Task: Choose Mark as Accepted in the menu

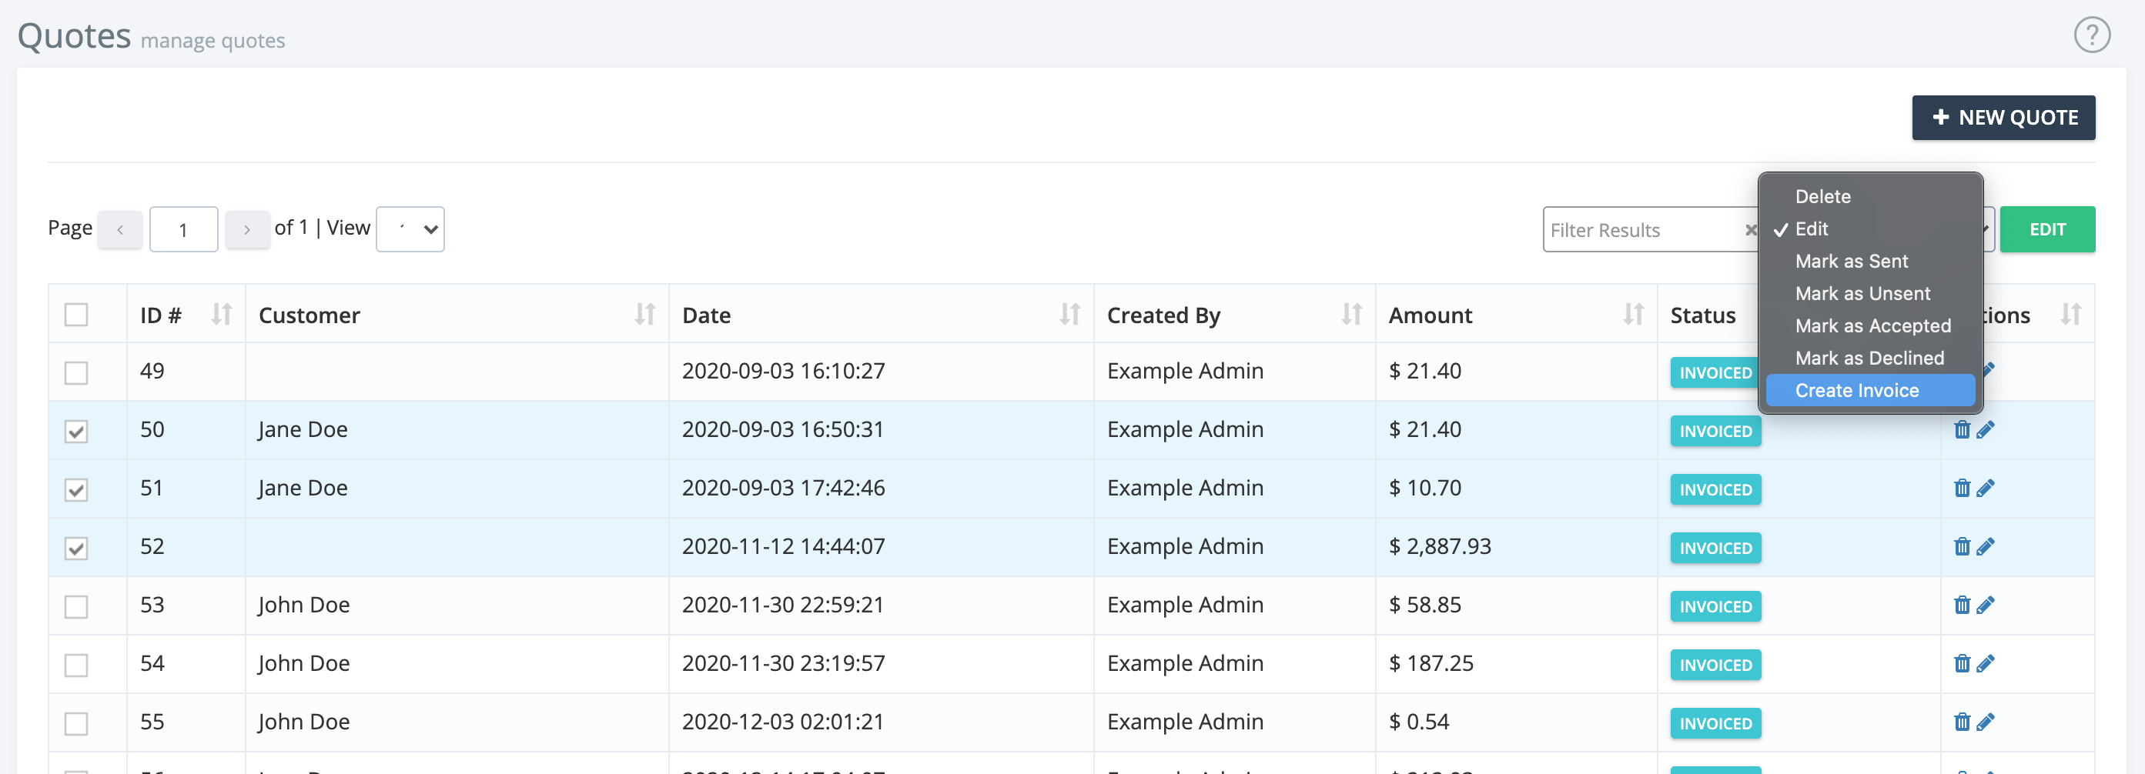Action: pyautogui.click(x=1873, y=325)
